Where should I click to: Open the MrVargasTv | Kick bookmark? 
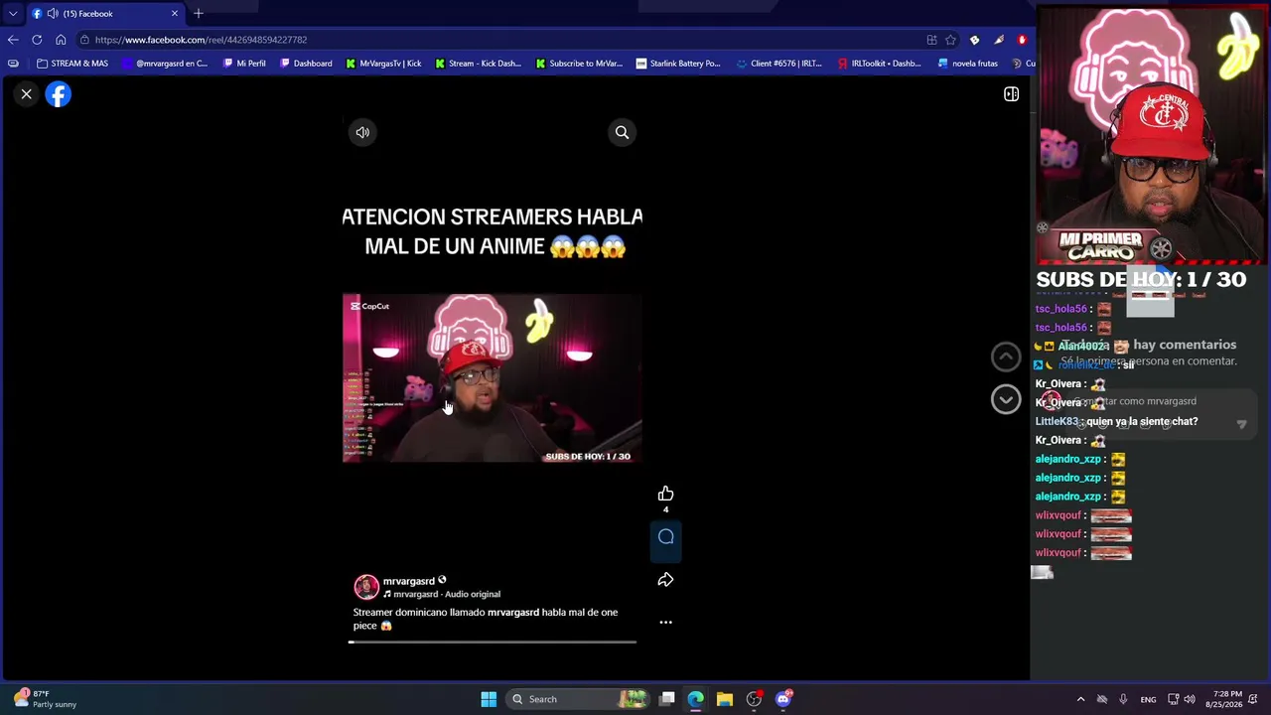(383, 64)
